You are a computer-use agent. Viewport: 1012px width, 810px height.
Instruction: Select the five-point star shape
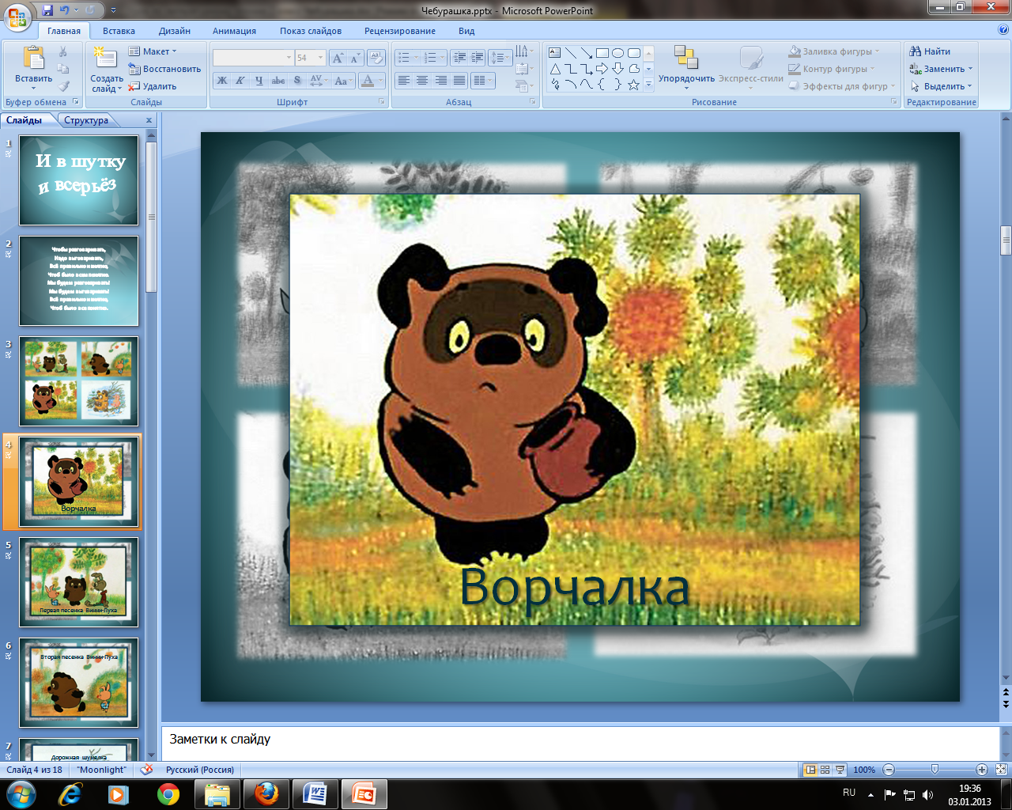point(633,85)
